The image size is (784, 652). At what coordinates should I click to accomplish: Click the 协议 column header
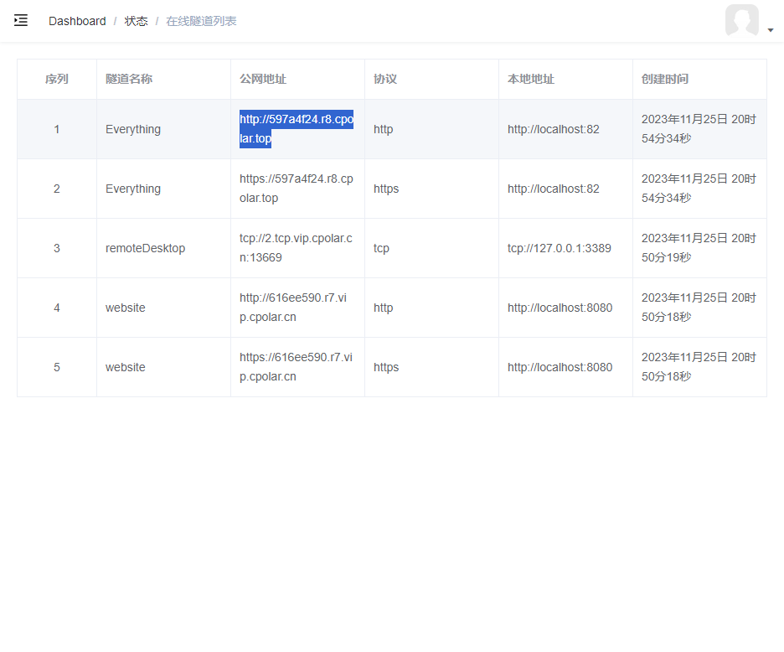click(385, 79)
